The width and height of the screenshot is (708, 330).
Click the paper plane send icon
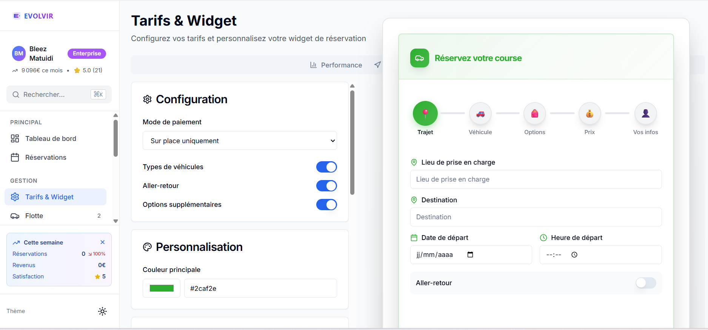tap(377, 65)
